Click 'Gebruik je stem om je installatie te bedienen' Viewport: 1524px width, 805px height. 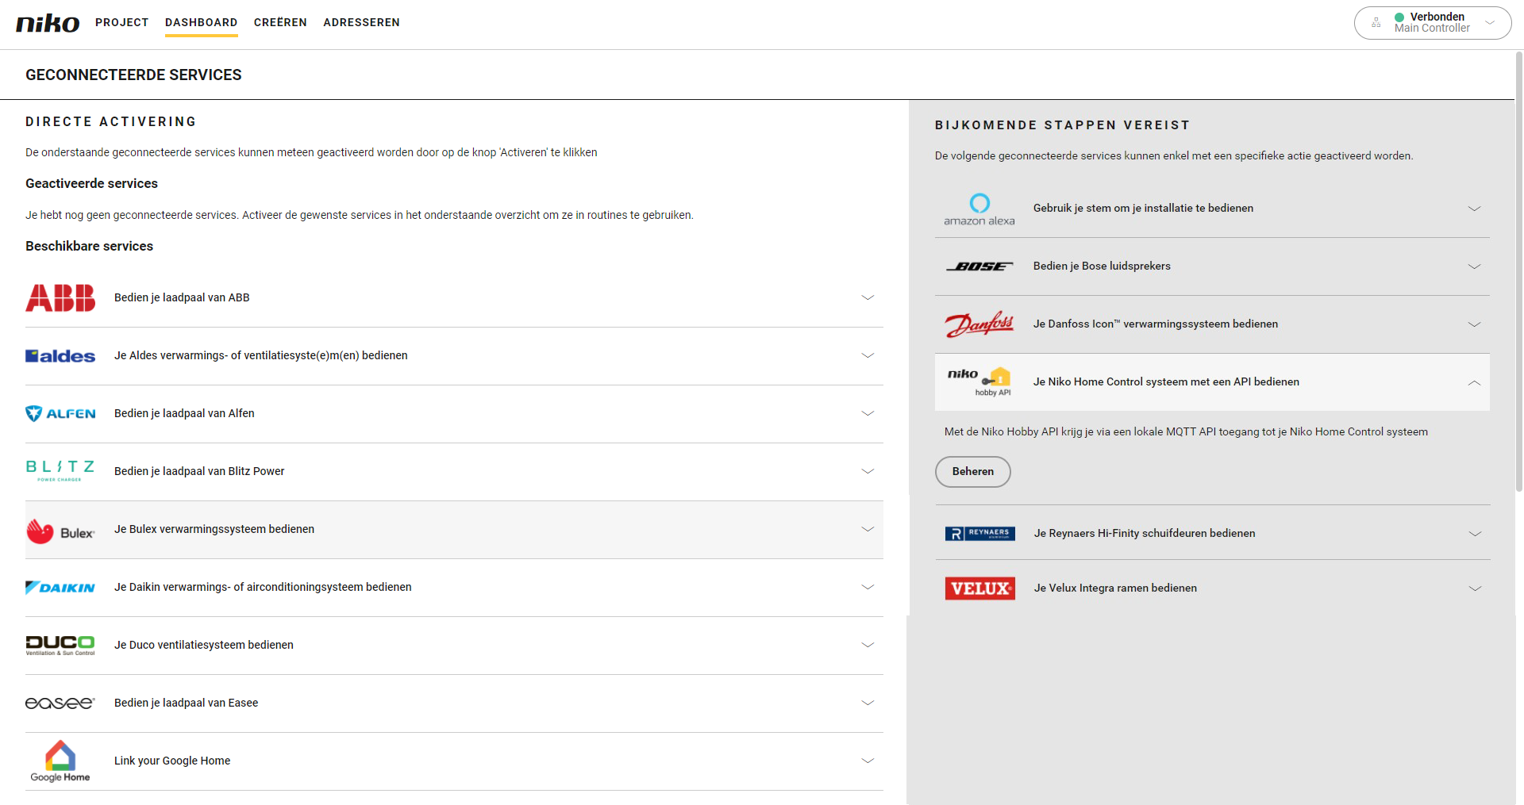pos(1144,208)
